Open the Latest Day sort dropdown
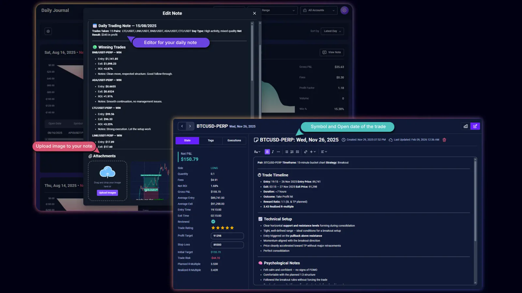Screen dimensions: 522x293 332,31
